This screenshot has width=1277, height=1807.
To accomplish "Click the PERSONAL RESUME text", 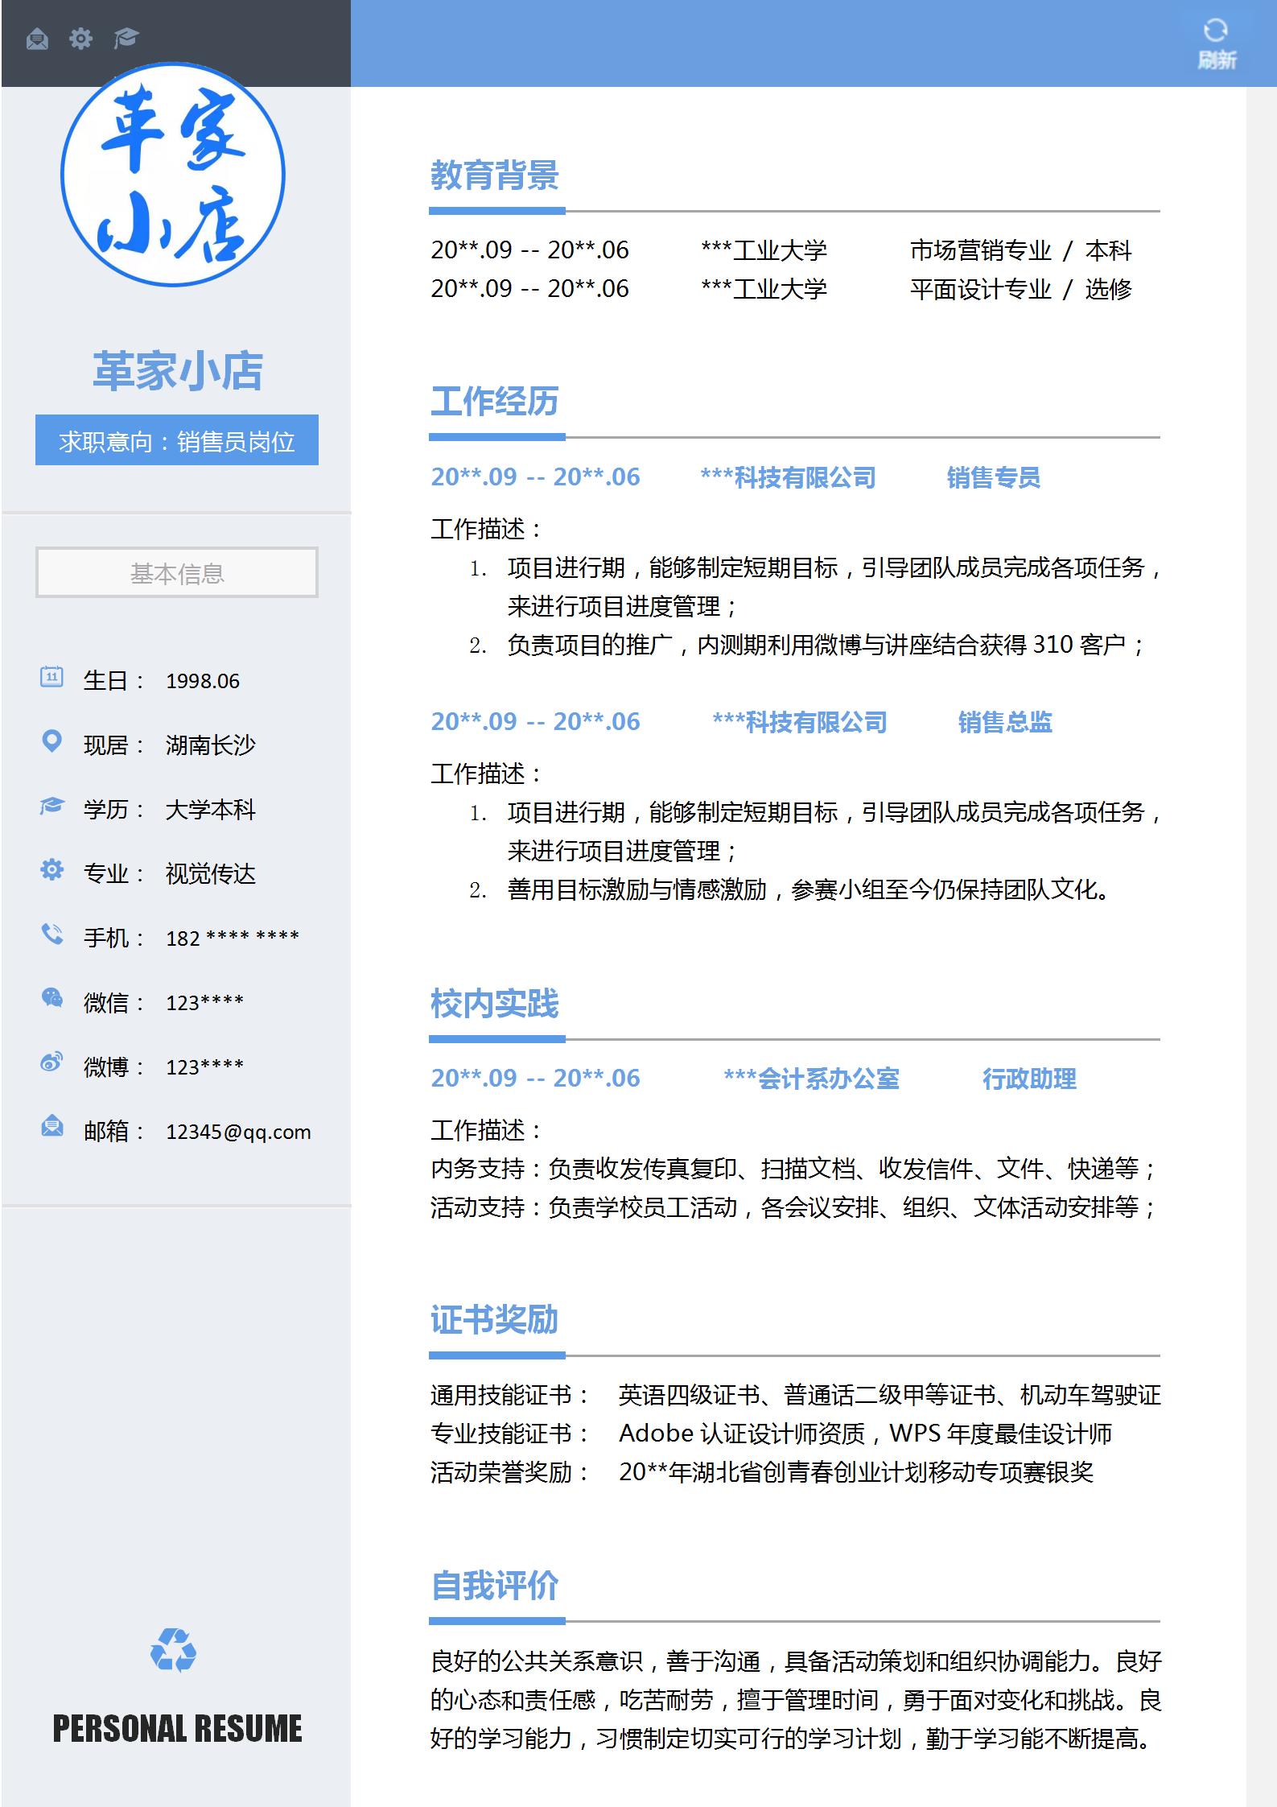I will [177, 1728].
